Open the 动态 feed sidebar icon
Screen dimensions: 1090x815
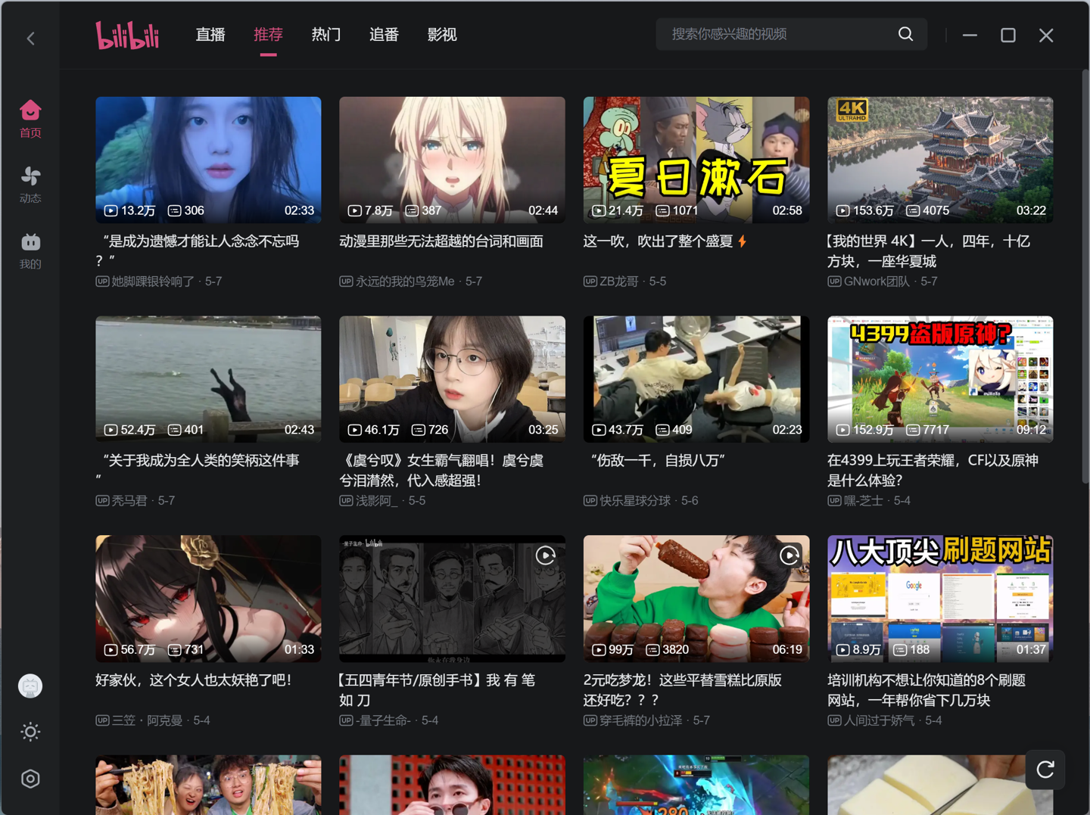pyautogui.click(x=30, y=185)
